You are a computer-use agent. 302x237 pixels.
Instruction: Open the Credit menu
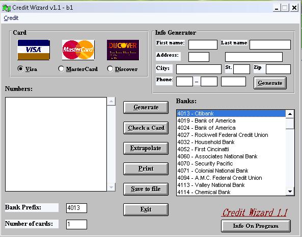11,18
